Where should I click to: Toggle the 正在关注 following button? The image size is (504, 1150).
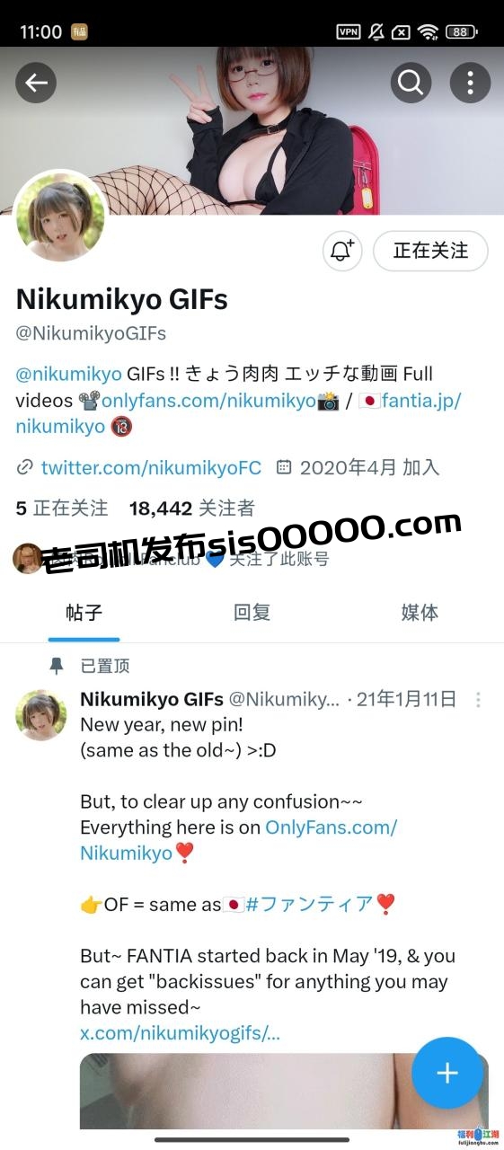click(x=430, y=251)
